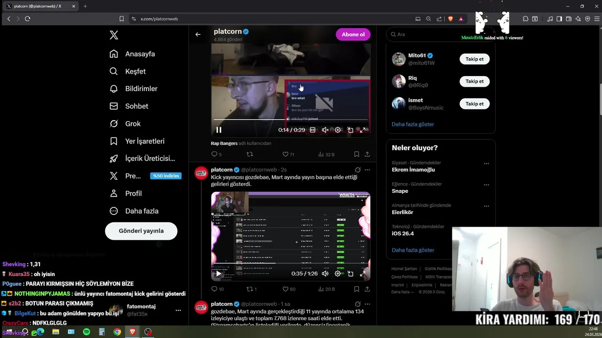
Task: Open more options on 1 sa post
Action: (x=367, y=304)
